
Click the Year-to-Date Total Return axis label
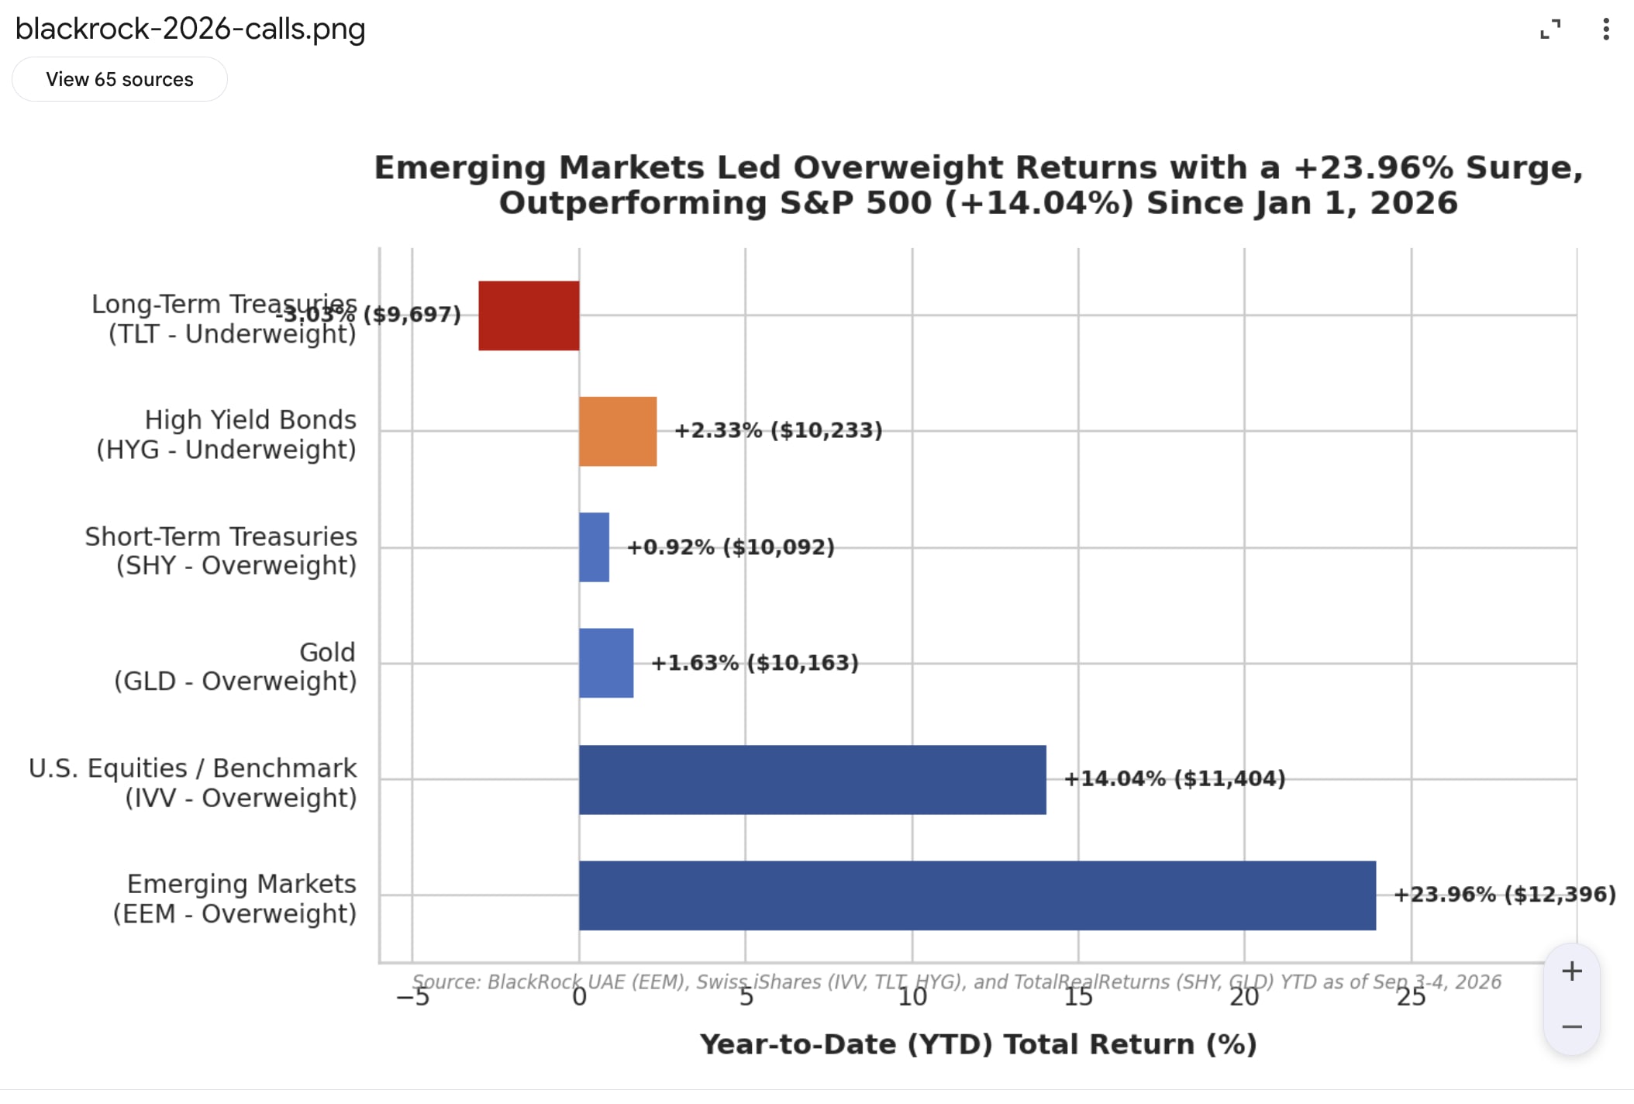978,1044
